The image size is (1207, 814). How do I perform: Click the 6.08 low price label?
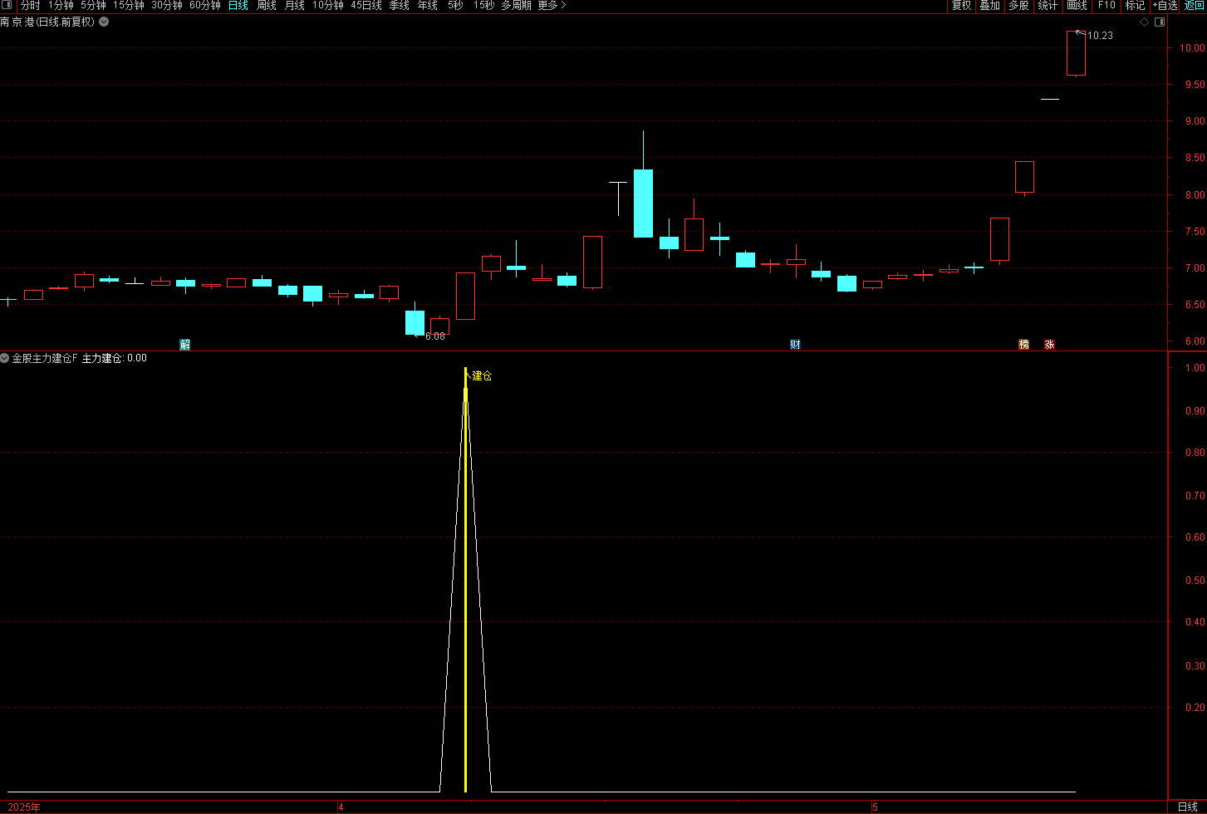click(435, 336)
